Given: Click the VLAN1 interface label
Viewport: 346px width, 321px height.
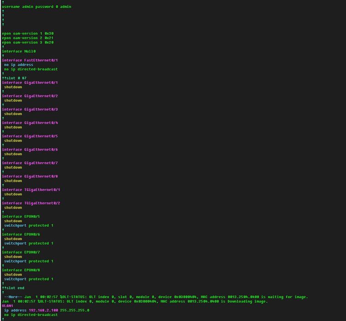Looking at the screenshot, I should (7, 306).
